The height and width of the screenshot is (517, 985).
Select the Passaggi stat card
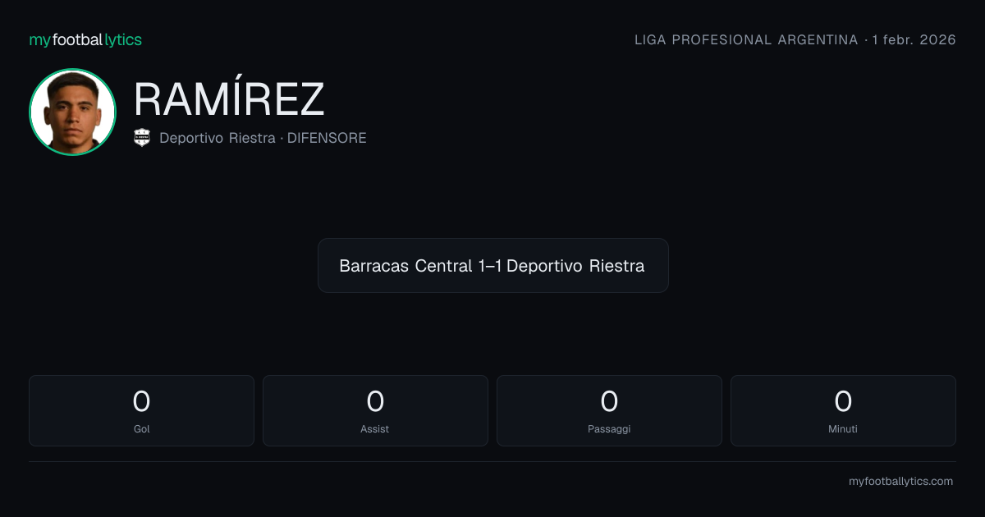click(x=609, y=411)
